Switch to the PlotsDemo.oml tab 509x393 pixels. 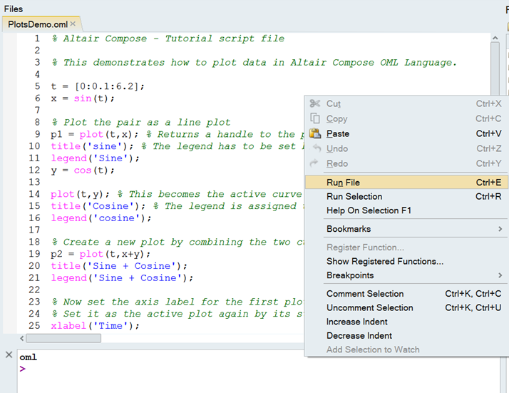click(37, 24)
